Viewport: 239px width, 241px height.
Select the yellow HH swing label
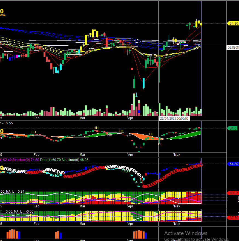(96, 128)
